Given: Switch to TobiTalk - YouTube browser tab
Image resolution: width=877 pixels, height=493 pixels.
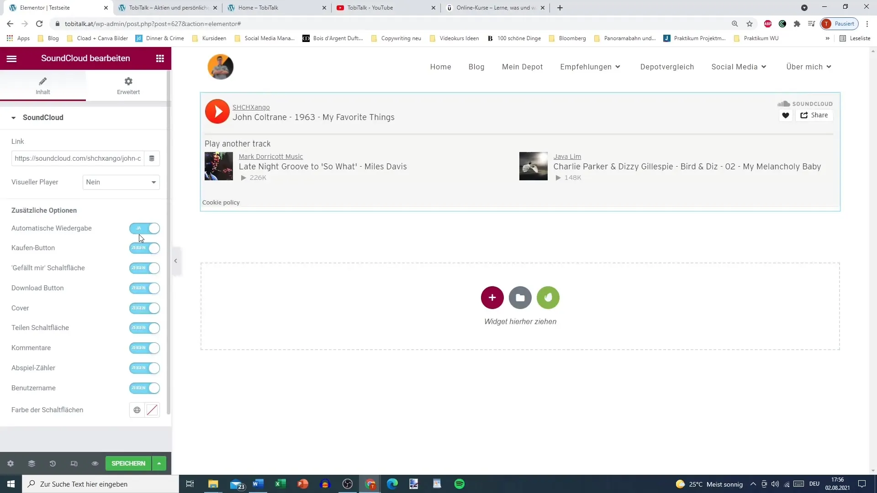Looking at the screenshot, I should 386,8.
